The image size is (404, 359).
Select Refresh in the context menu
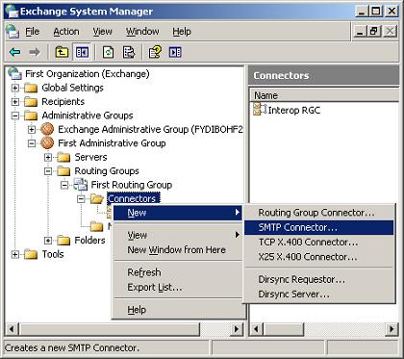(x=177, y=272)
